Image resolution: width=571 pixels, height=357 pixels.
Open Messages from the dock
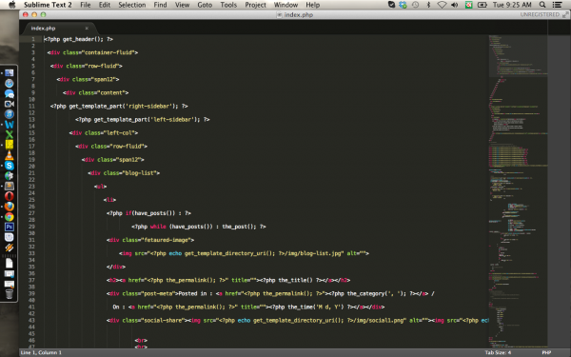click(10, 93)
